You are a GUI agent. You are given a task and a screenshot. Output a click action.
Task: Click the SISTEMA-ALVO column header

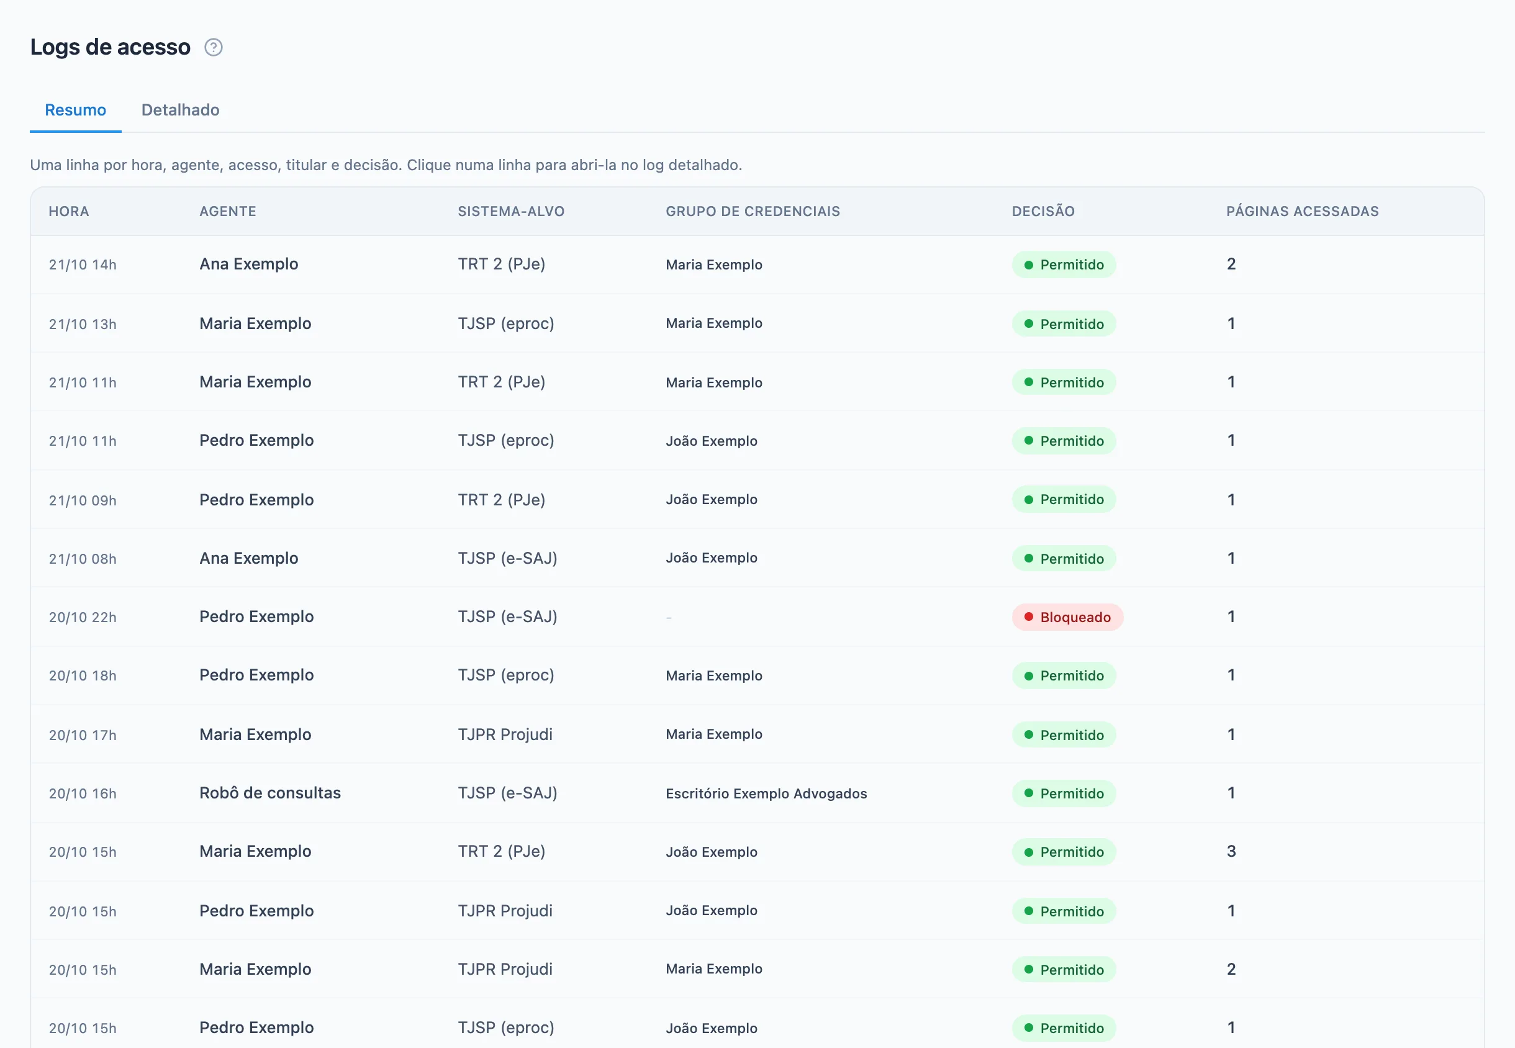click(x=511, y=212)
